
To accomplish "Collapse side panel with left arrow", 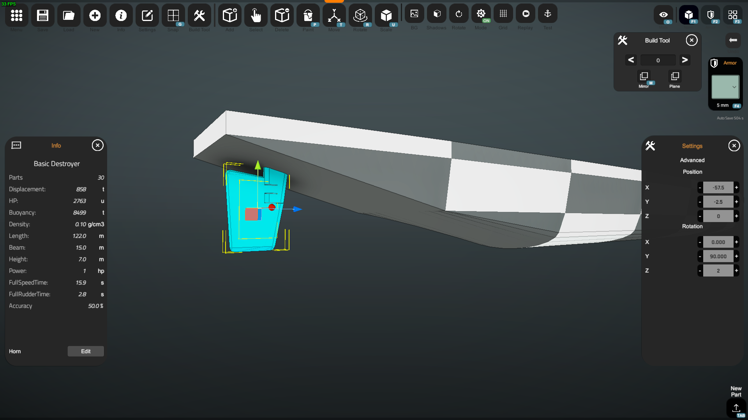I will [733, 40].
